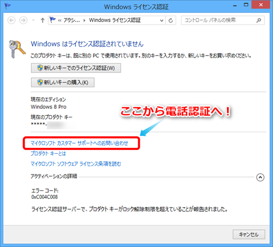The width and height of the screenshot is (273, 247).
Task: Open the recent locations dropdown arrow
Action: [x=33, y=20]
